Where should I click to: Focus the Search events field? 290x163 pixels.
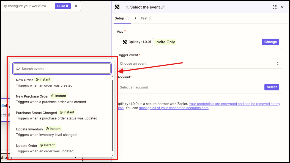click(62, 68)
